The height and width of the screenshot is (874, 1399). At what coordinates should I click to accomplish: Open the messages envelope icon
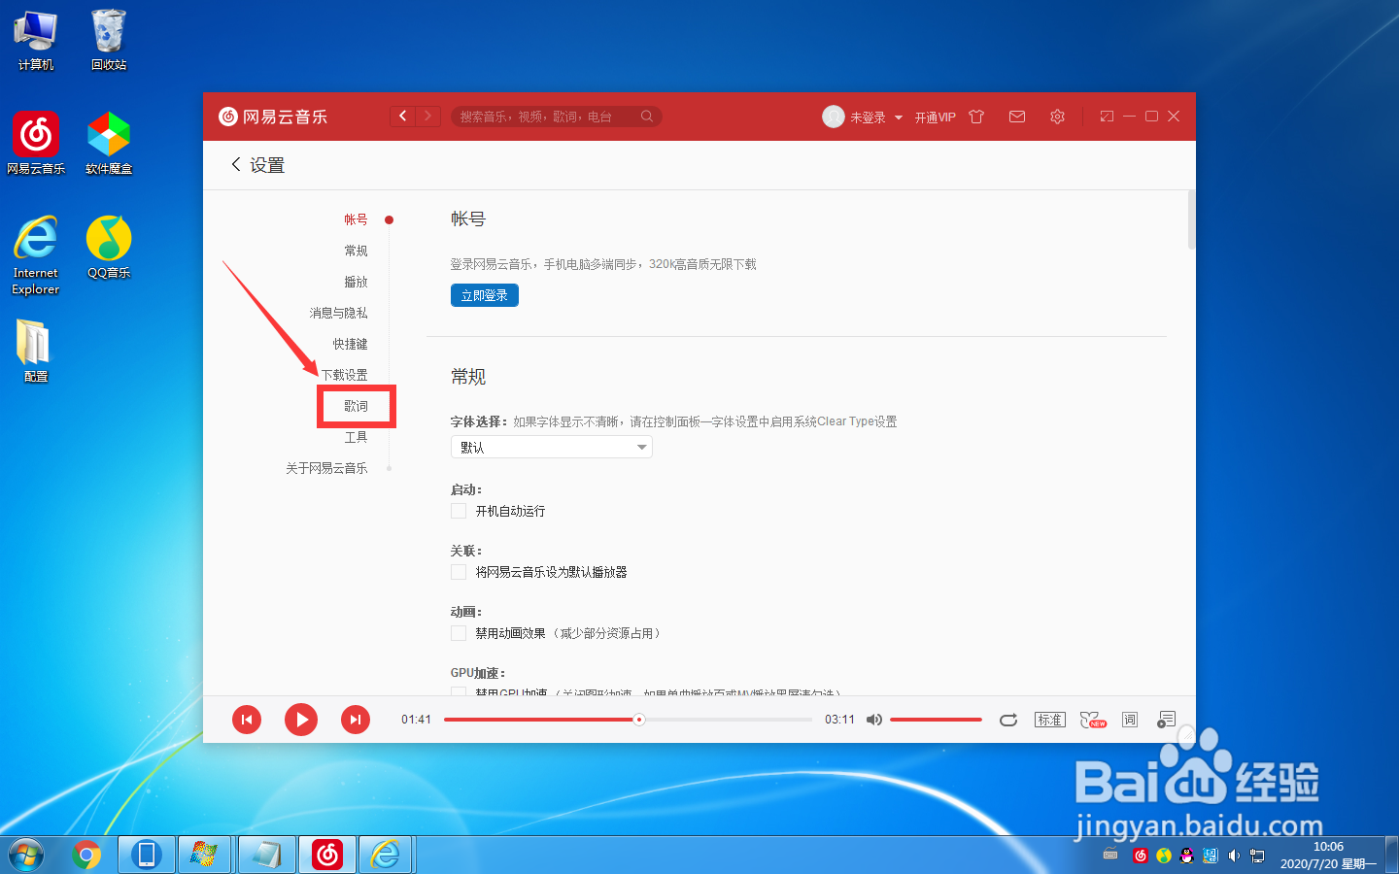pyautogui.click(x=1017, y=117)
